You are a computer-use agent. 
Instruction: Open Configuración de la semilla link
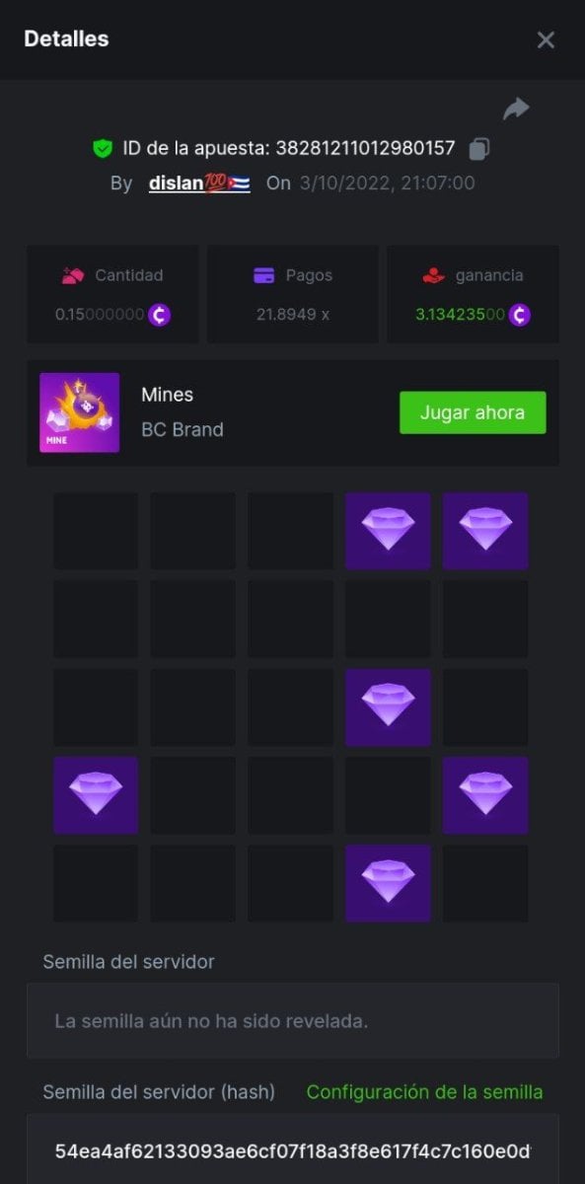pyautogui.click(x=424, y=1092)
